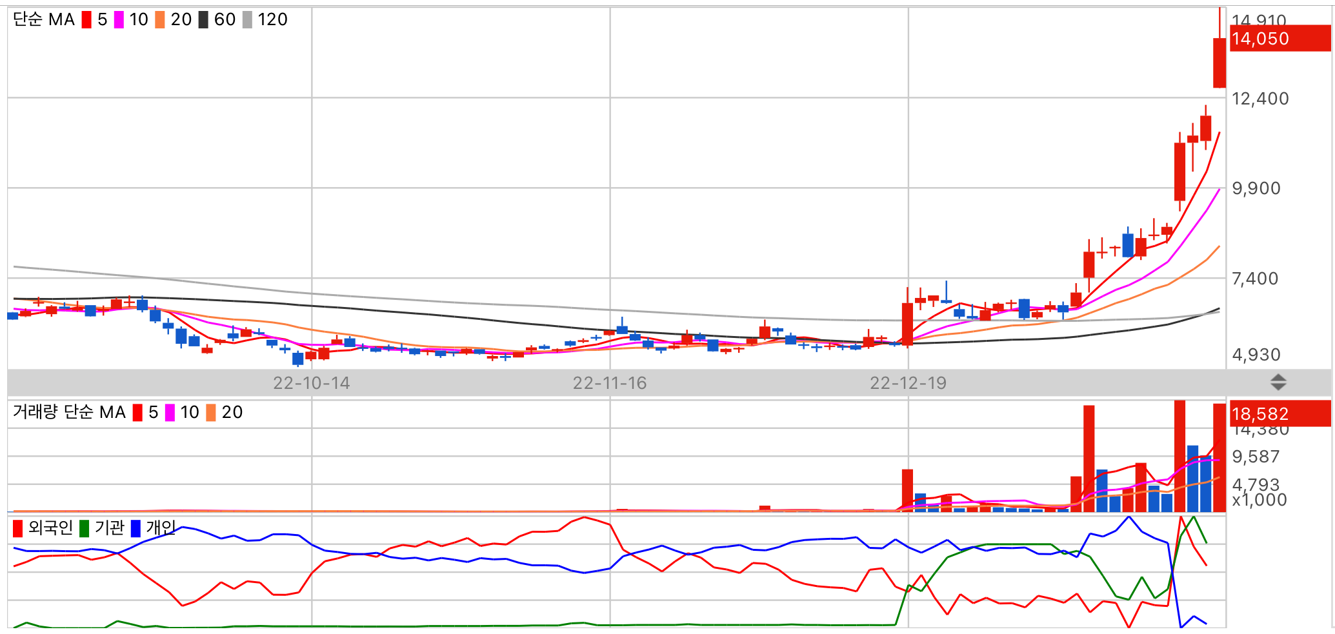
Task: Click the 12,400 price axis label
Action: (x=1260, y=99)
